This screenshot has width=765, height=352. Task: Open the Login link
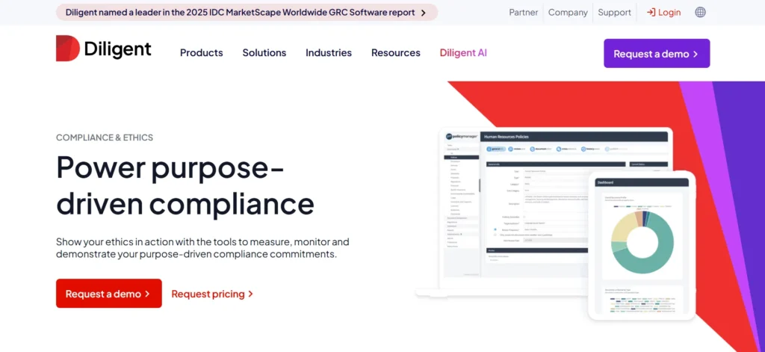coord(663,12)
